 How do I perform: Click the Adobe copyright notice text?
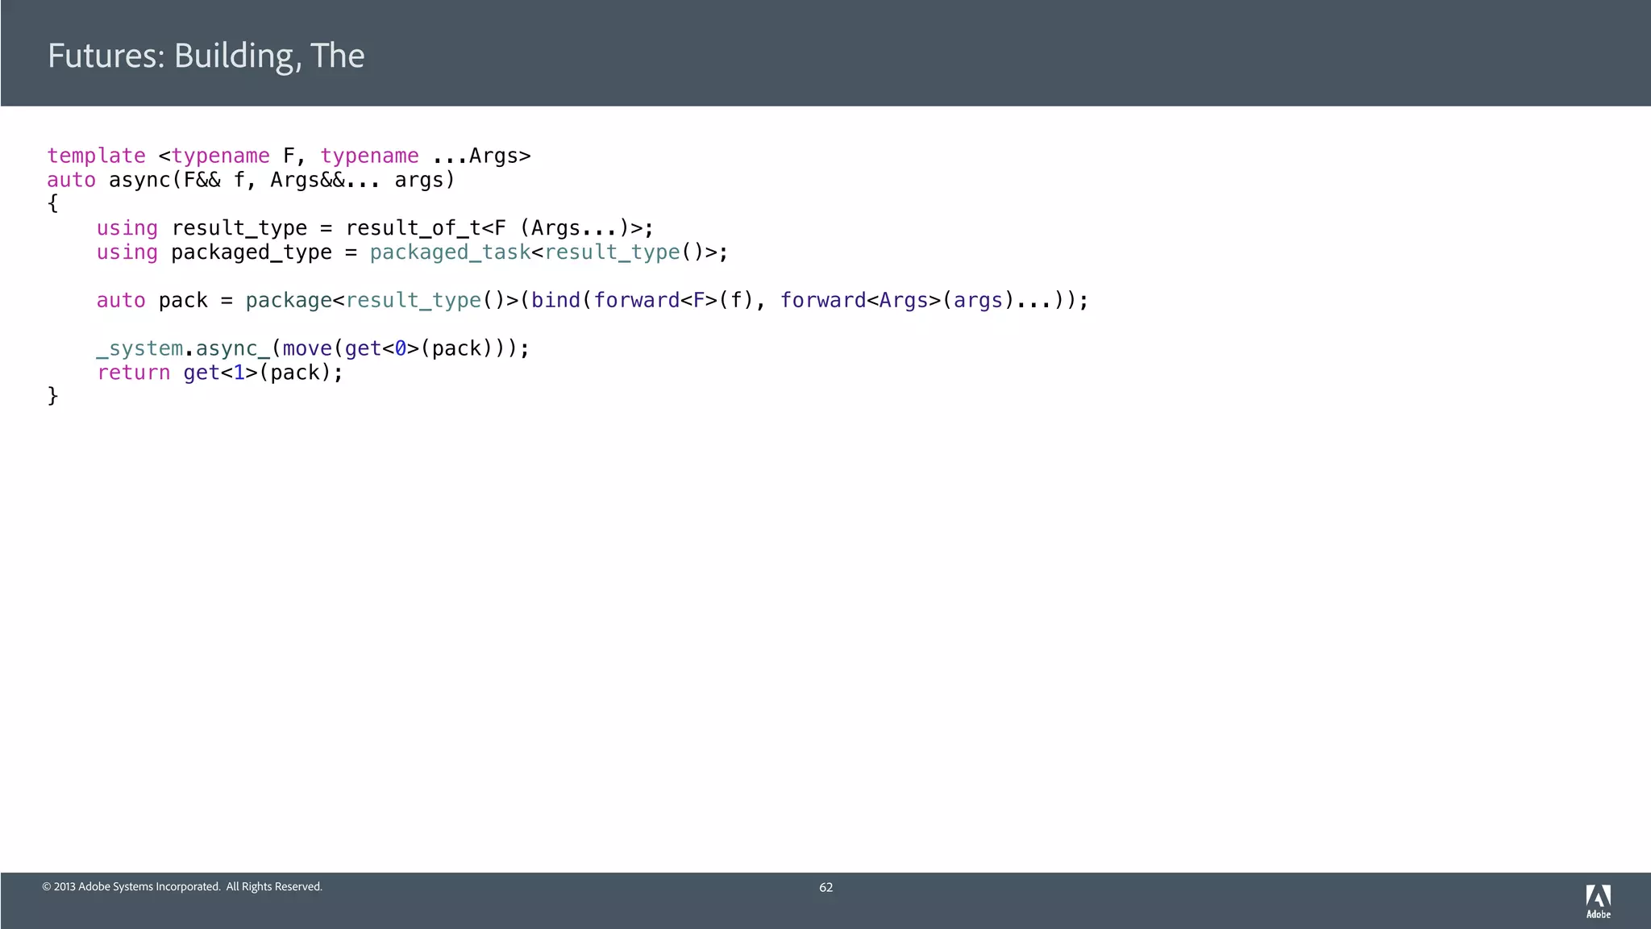coord(182,886)
